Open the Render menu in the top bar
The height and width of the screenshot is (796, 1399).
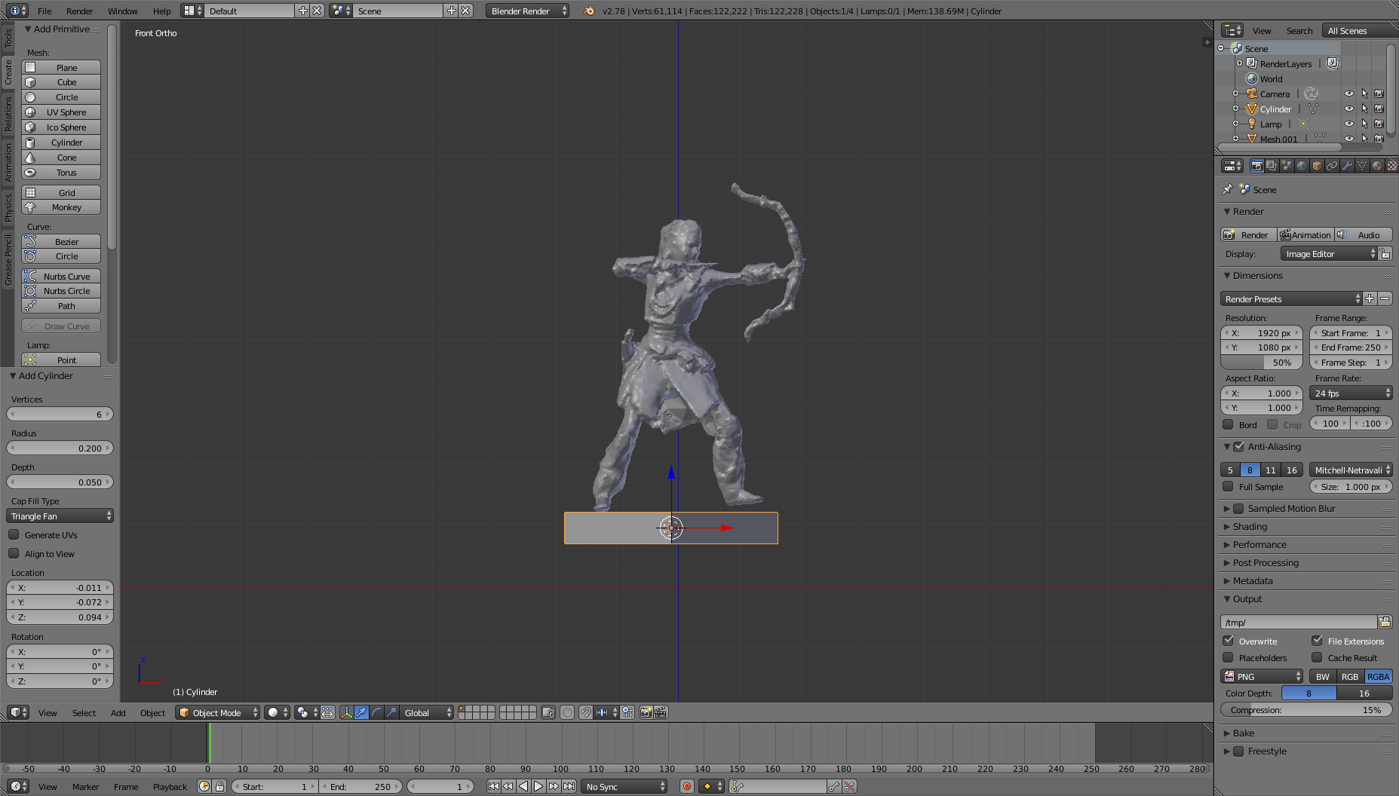79,11
